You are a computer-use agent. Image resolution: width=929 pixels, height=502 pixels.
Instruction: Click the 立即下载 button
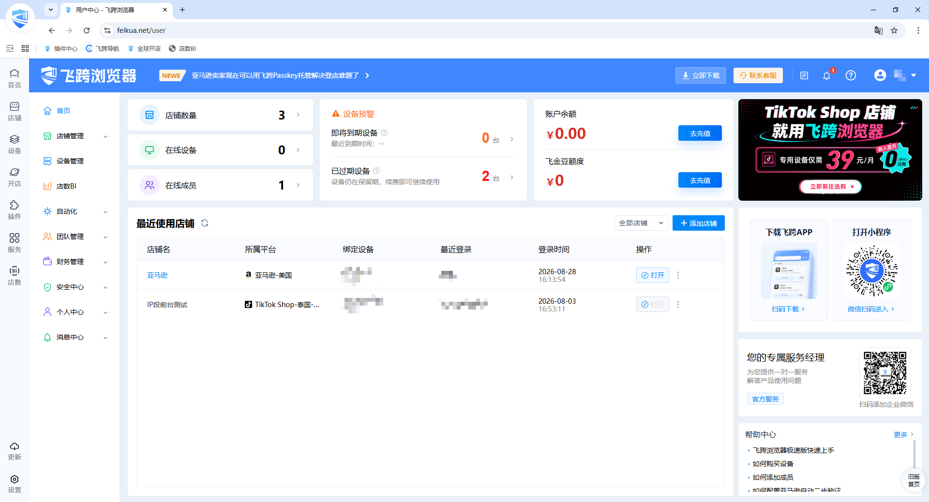point(701,75)
